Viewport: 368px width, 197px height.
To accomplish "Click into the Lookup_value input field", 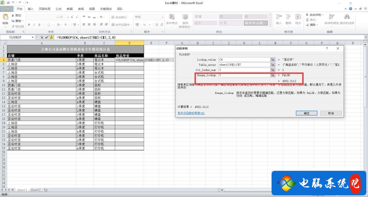I will pos(244,60).
